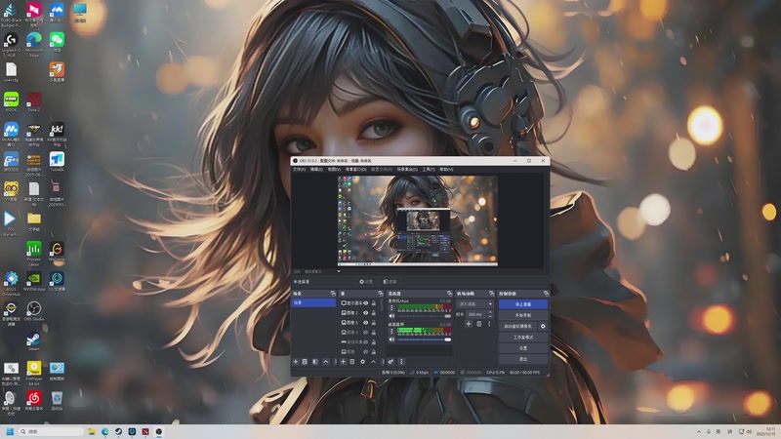Open scene filters icon in Scenes panel toolbar
The image size is (781, 439).
click(315, 361)
